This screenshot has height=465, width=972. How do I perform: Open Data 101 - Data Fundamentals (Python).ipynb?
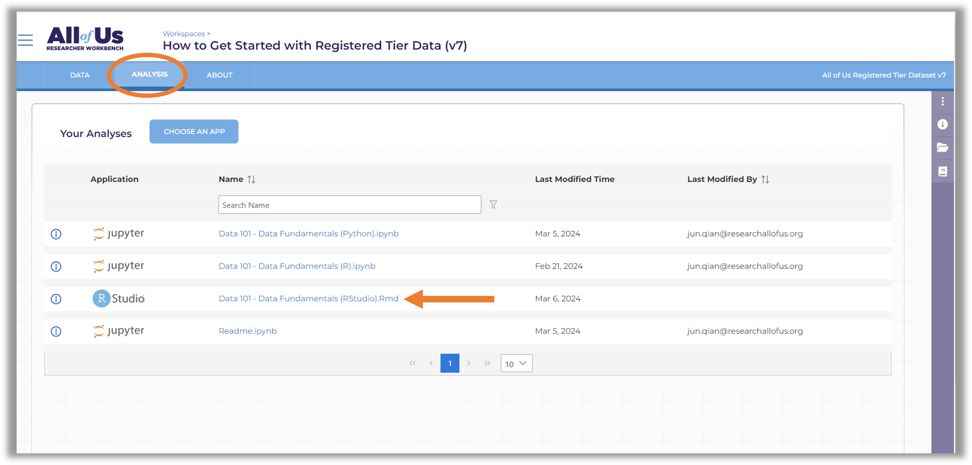[x=309, y=234]
